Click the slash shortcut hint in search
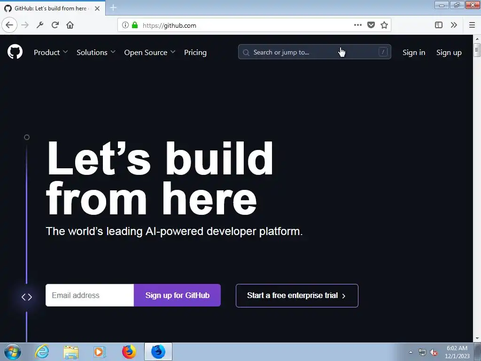Image resolution: width=481 pixels, height=361 pixels. click(x=383, y=52)
